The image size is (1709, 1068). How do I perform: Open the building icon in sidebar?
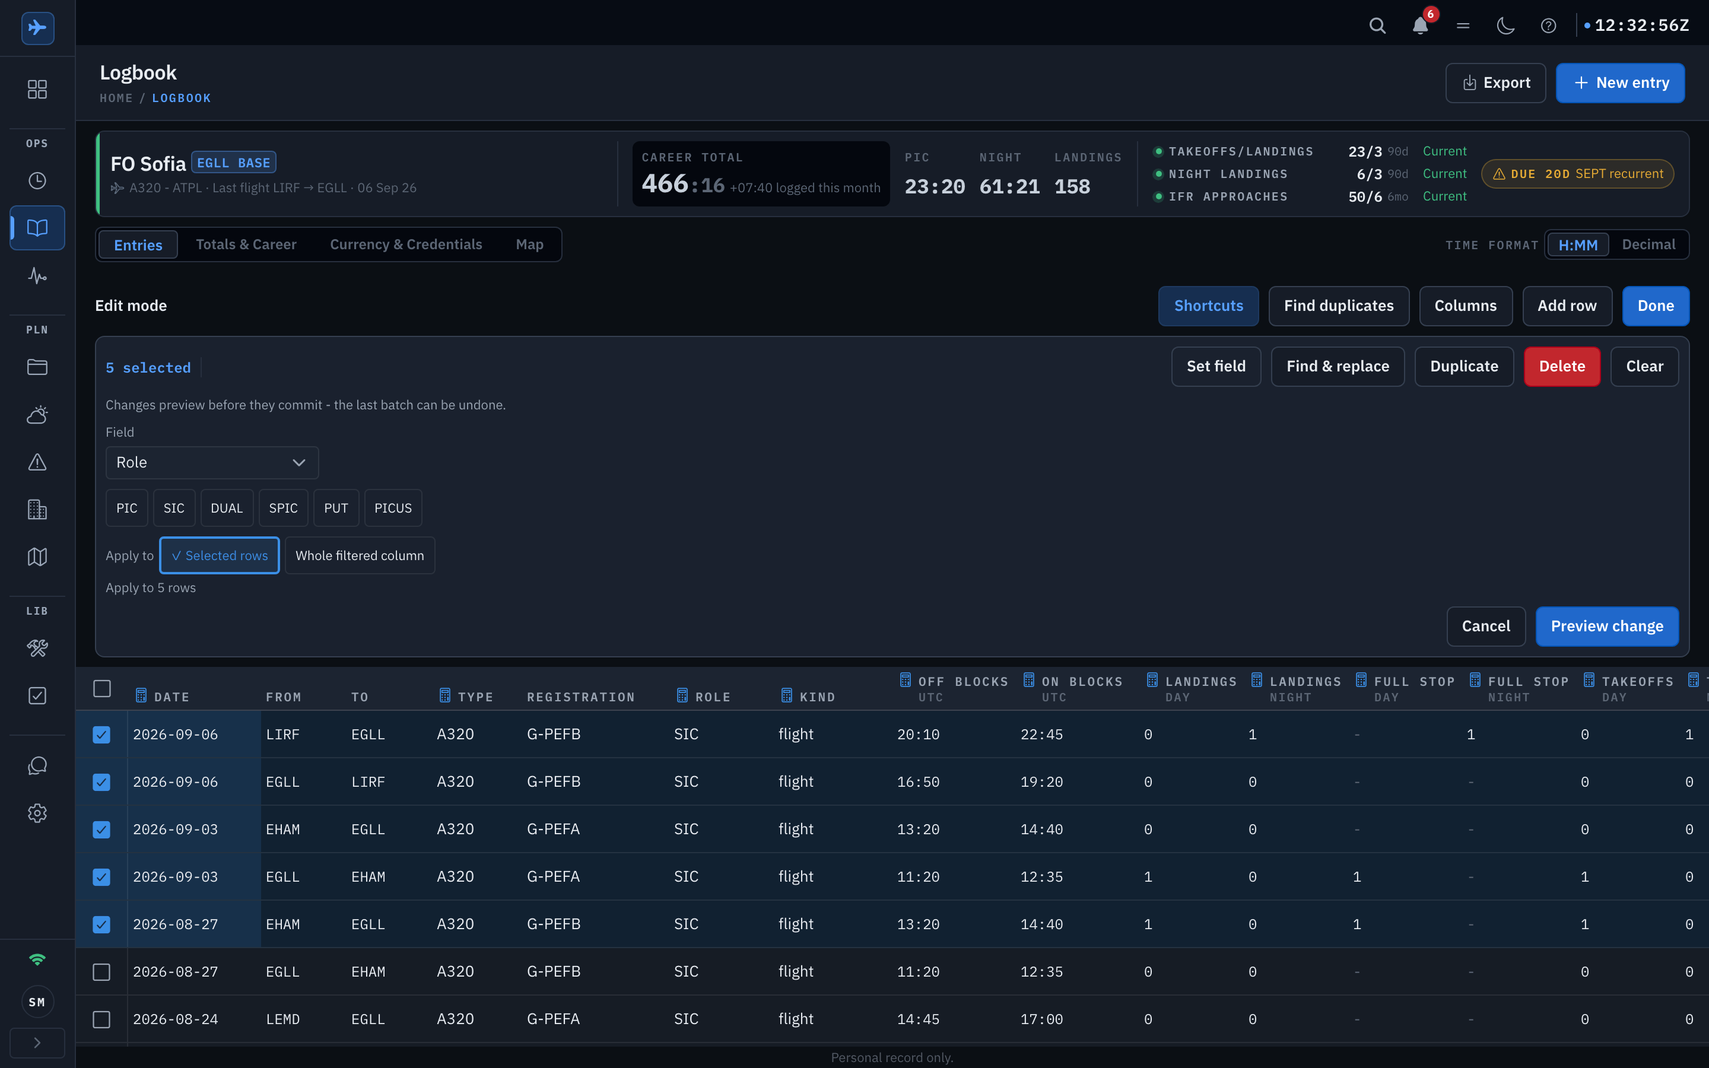[x=37, y=509]
